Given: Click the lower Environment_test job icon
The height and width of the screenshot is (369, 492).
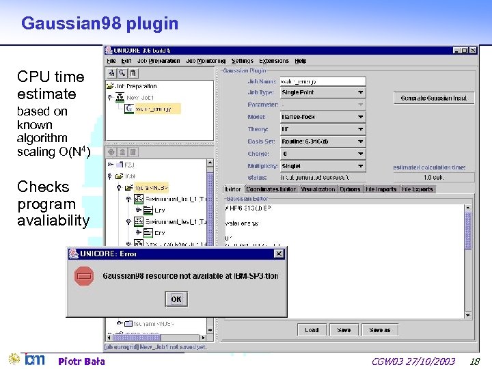Looking at the screenshot, I should (x=139, y=221).
